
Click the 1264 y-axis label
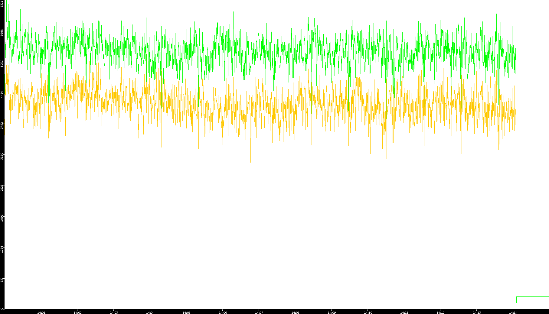tap(2, 249)
